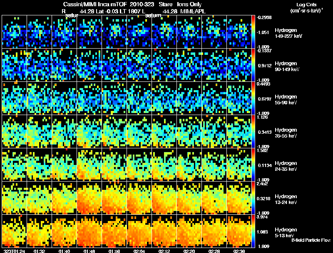Select the Hydrogen 13-24 keV panel at 02:36

pyautogui.click(x=239, y=198)
